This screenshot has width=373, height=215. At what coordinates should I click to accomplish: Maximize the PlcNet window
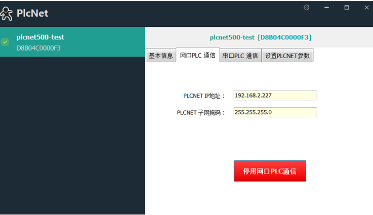[347, 8]
